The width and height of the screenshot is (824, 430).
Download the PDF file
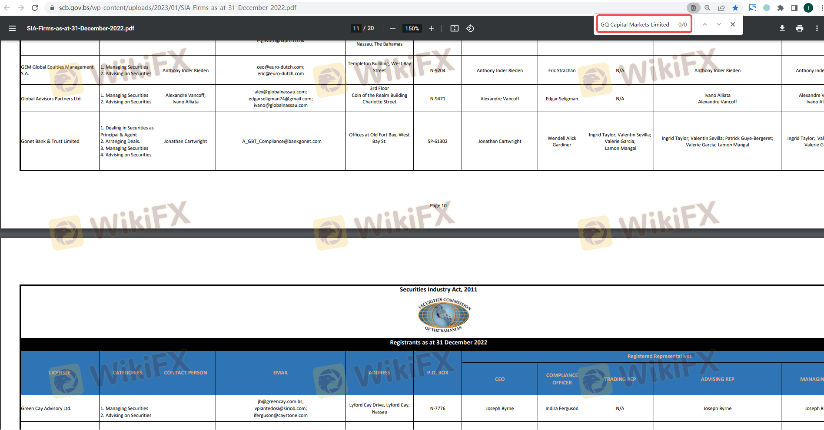(x=782, y=28)
